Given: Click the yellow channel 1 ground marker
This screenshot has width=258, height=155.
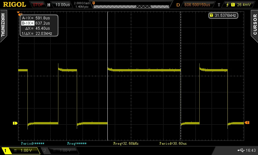Looking at the screenshot, I should [15, 123].
